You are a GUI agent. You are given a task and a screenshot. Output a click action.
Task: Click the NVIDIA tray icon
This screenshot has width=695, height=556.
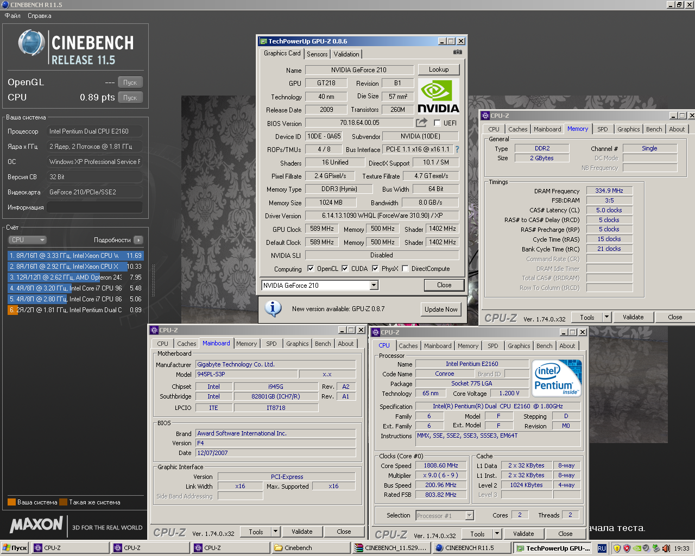tap(636, 548)
